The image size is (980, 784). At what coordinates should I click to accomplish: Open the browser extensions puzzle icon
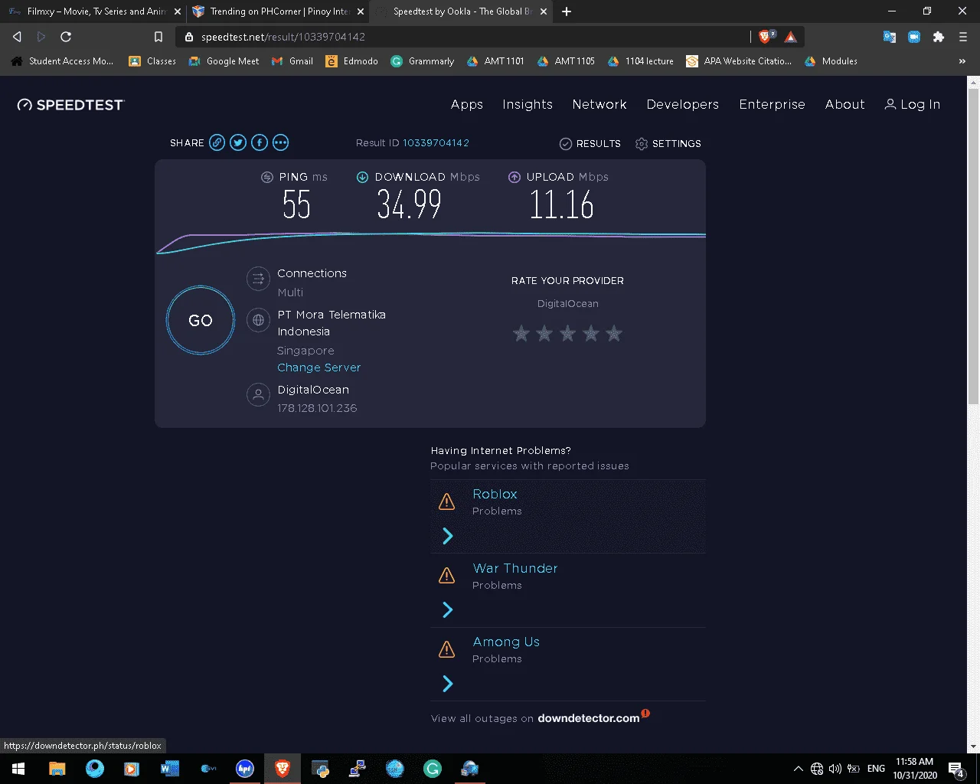(x=939, y=37)
